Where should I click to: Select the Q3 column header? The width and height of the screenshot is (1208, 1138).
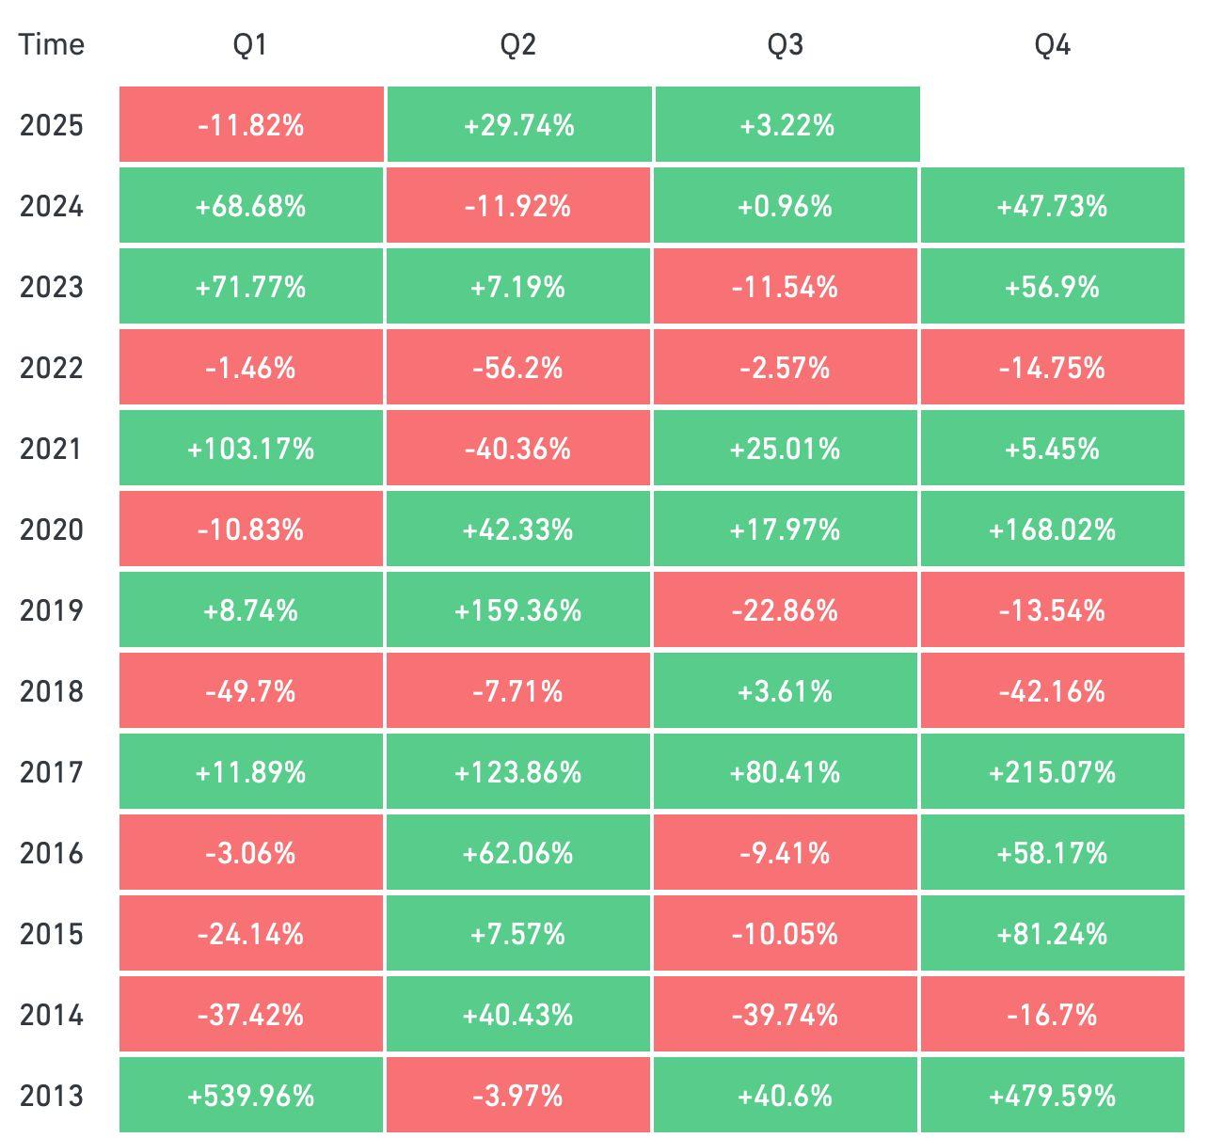[x=786, y=44]
